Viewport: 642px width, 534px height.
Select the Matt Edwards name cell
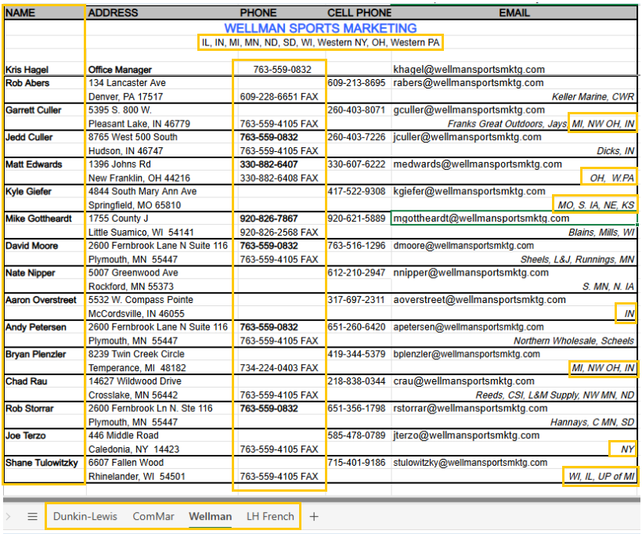(34, 164)
